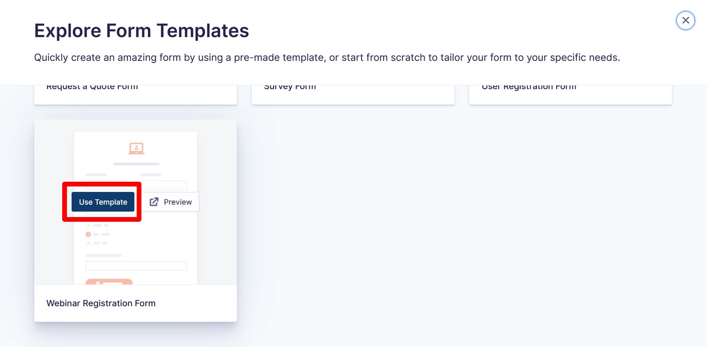
Task: Select the third radio option in template preview
Action: (88, 243)
